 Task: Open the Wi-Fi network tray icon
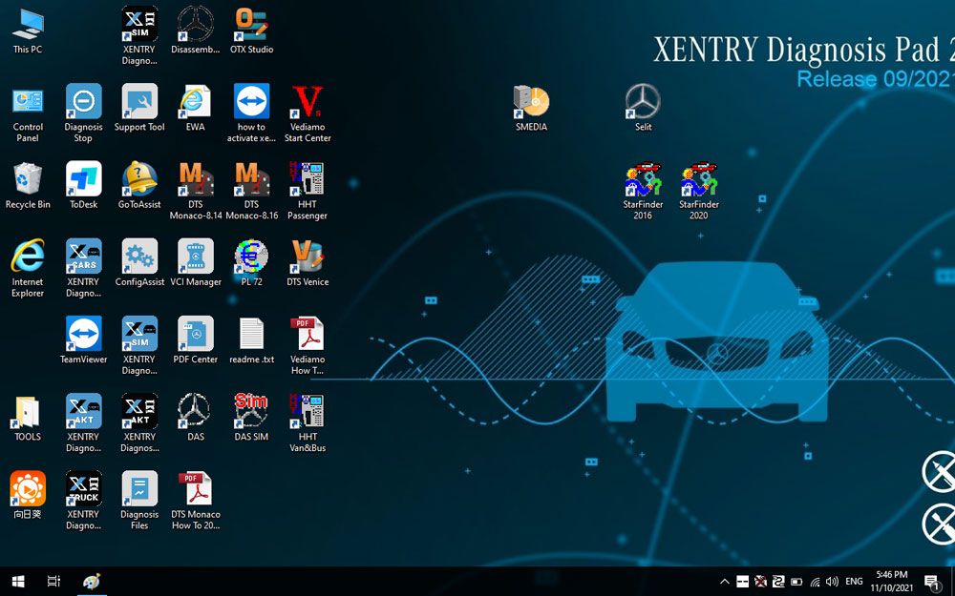point(815,582)
